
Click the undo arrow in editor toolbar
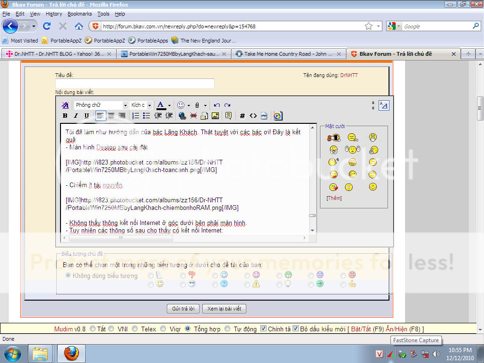217,105
